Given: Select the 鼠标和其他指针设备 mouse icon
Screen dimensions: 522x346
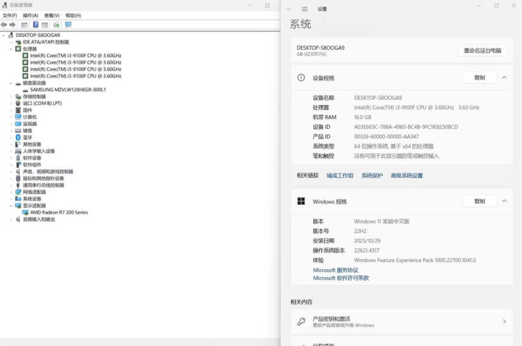Looking at the screenshot, I should (x=18, y=178).
